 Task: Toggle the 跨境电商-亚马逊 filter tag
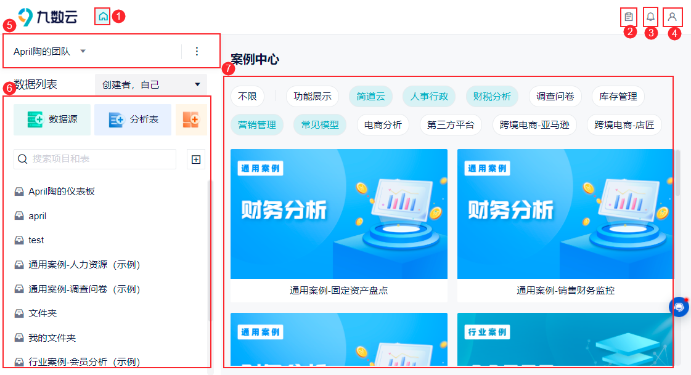point(534,125)
